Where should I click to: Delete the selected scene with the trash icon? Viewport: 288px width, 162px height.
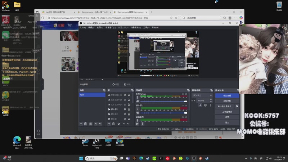pos(85,124)
